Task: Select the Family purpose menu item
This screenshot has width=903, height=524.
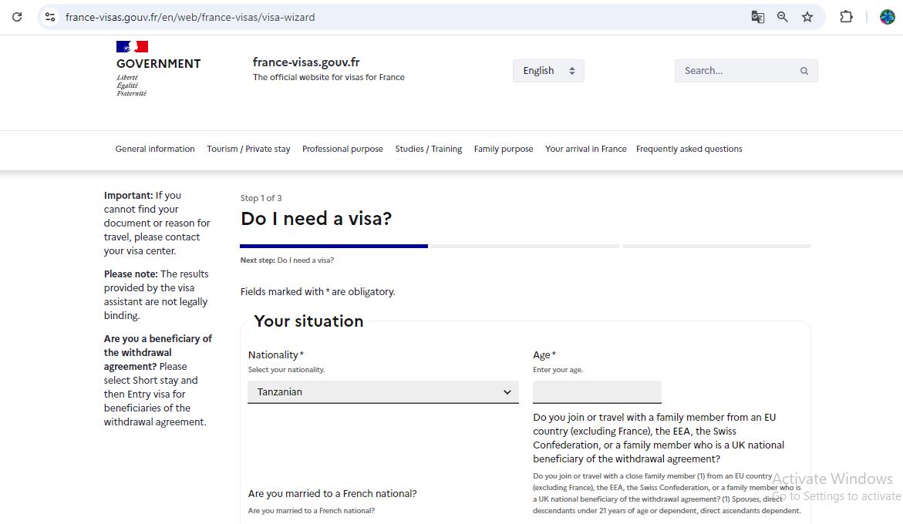Action: pos(504,149)
